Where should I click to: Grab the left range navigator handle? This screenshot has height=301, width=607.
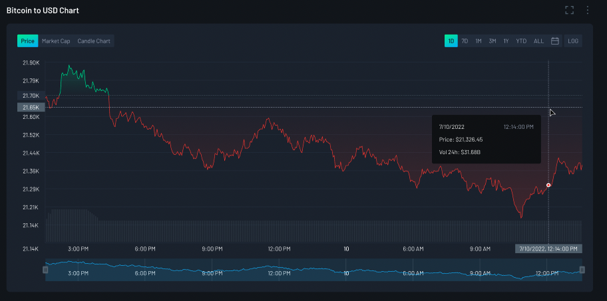[x=45, y=270]
